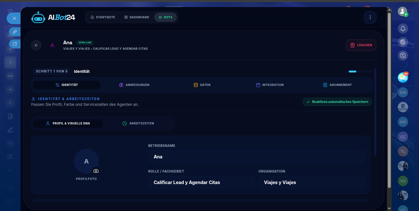Go to Startseite in the navigation
This screenshot has height=211, width=419.
103,17
